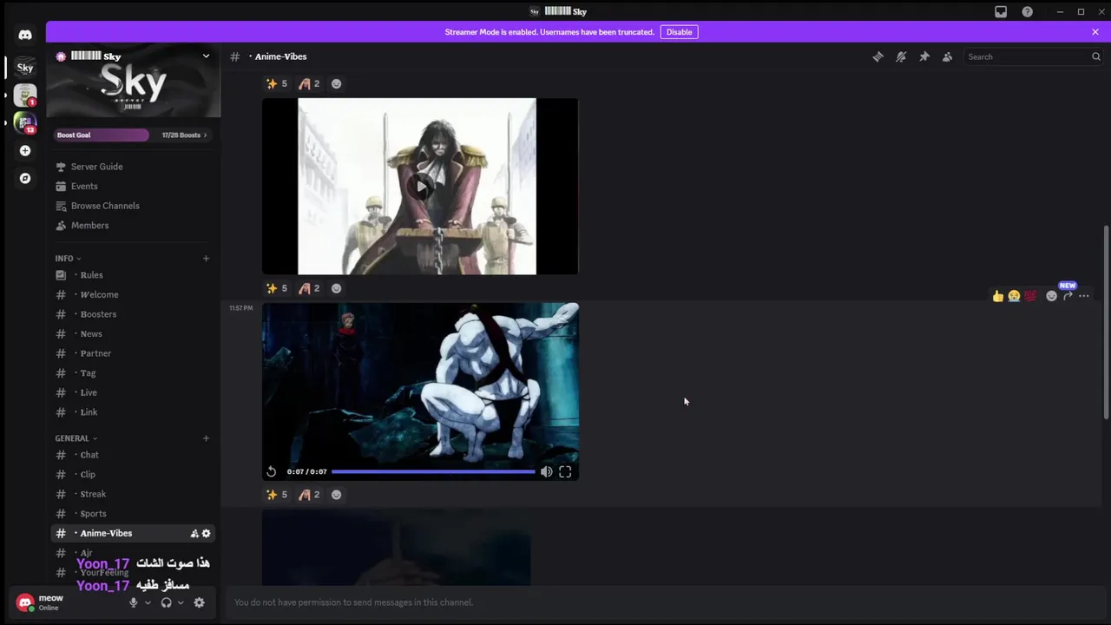Add a new server
This screenshot has height=625, width=1111.
tap(25, 150)
